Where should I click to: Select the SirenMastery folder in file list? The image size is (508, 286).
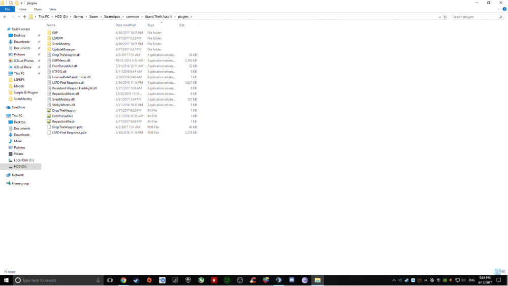(x=61, y=44)
